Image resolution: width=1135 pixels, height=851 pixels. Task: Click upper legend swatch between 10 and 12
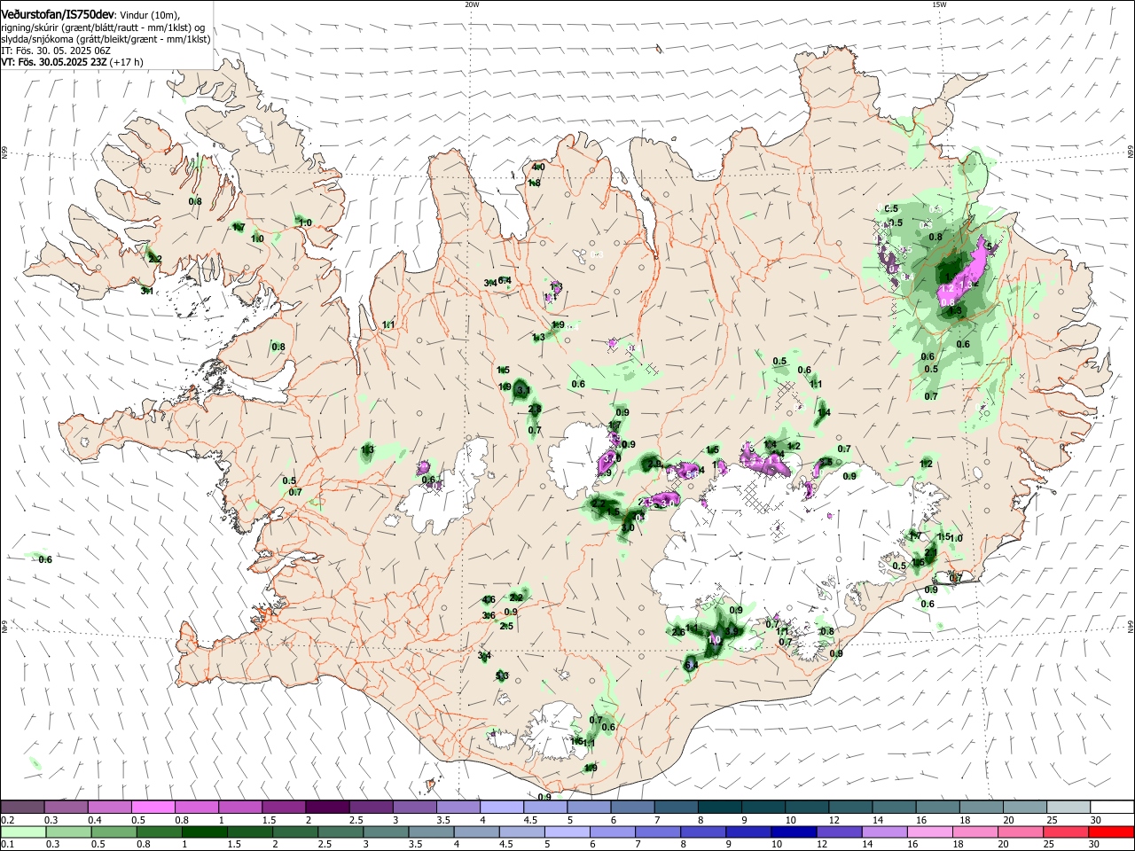point(806,808)
